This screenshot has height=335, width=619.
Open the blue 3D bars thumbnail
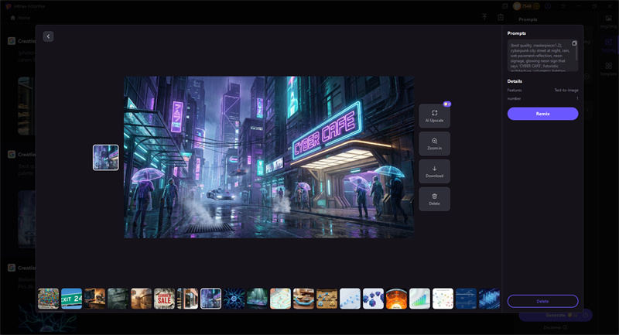pos(490,299)
